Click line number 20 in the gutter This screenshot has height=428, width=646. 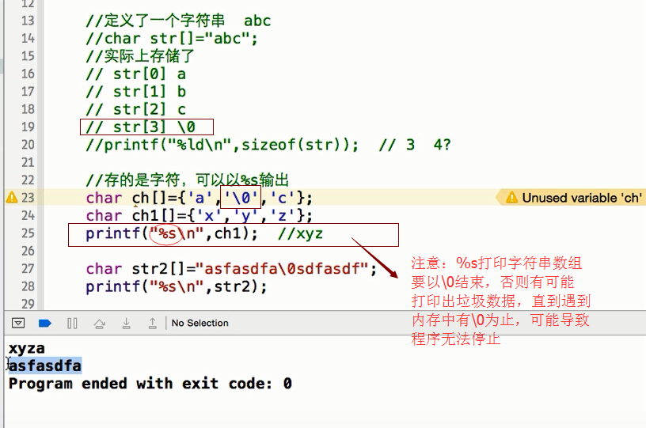click(28, 145)
